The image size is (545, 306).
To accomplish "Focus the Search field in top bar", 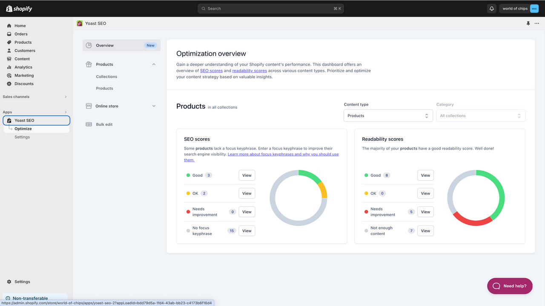I will pos(271,8).
